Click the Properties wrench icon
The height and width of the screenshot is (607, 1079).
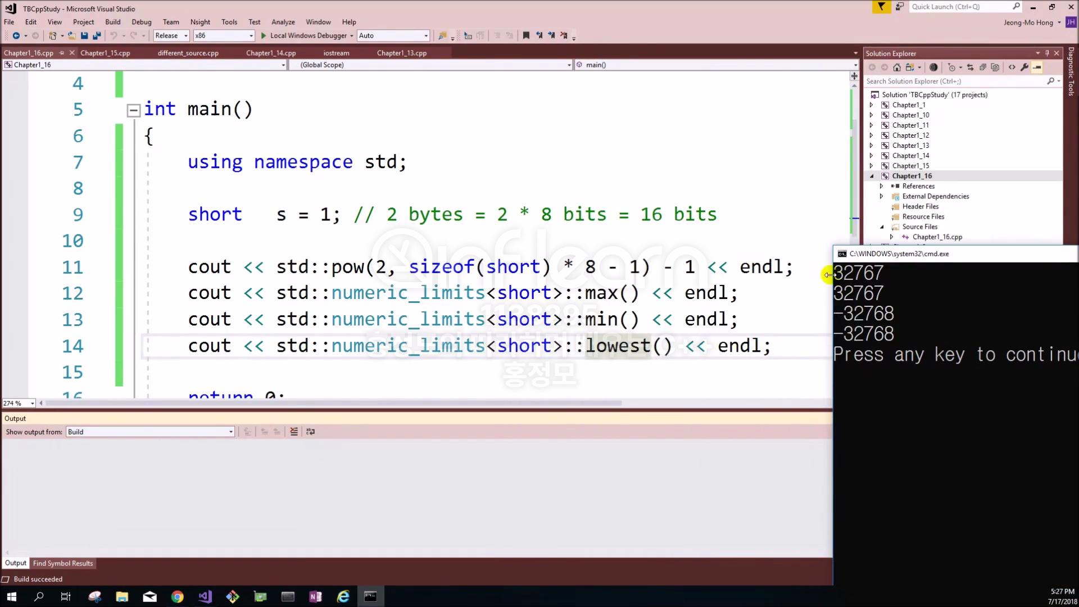pos(1024,67)
